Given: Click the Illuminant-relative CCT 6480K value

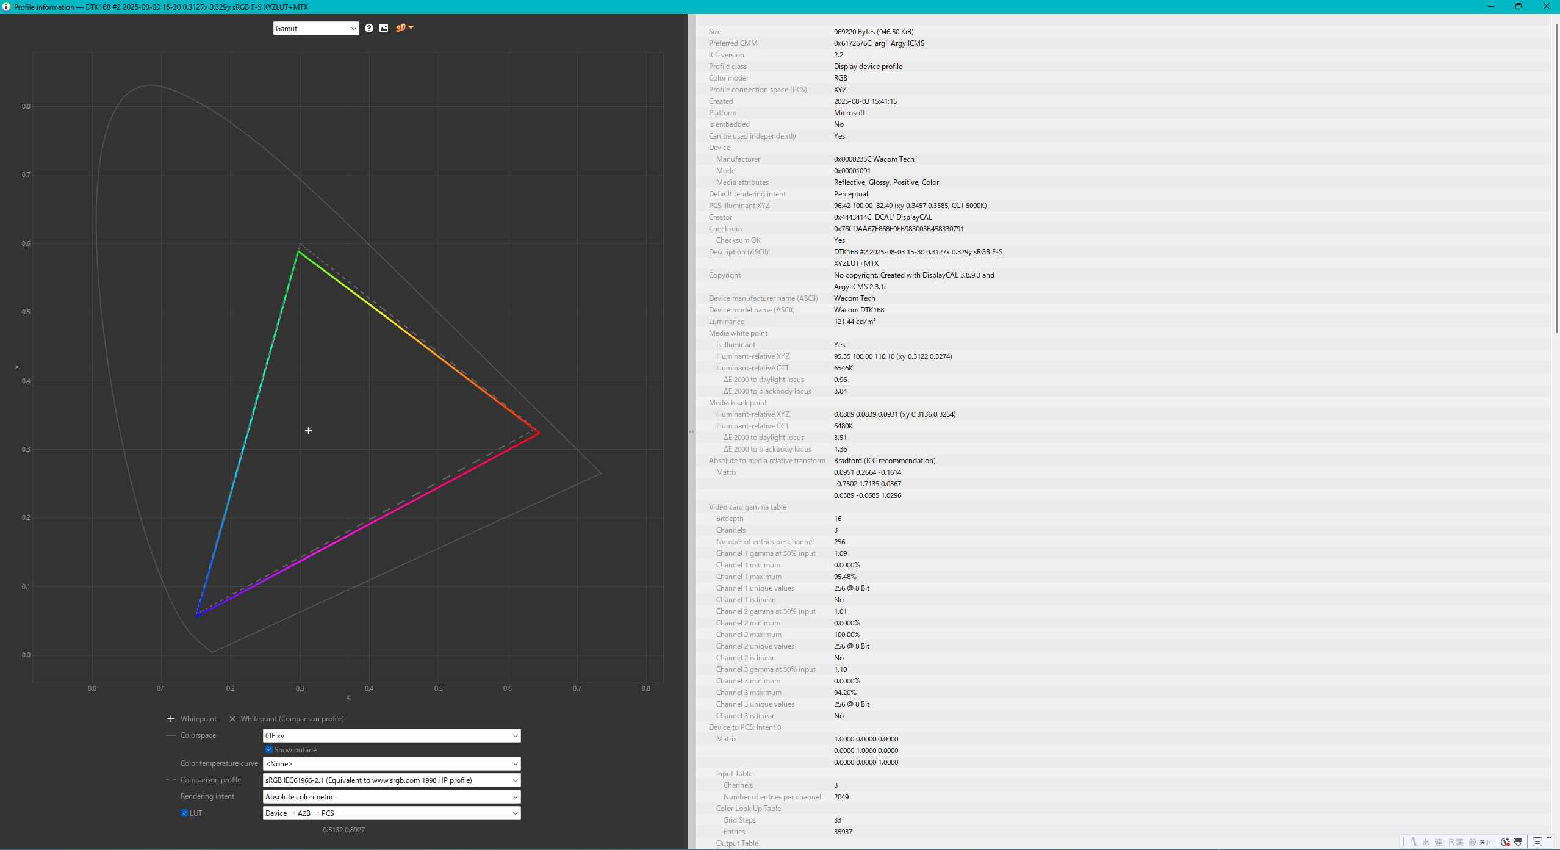Looking at the screenshot, I should point(843,426).
